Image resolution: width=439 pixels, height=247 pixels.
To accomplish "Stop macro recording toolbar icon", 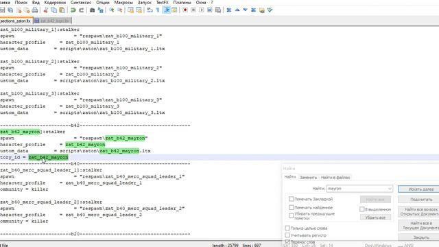I will click(193, 10).
